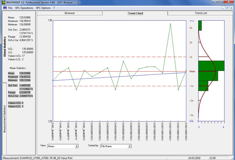The height and width of the screenshot is (160, 235).
Task: Click the global Maximum value 136,95410
Action: pyautogui.click(x=25, y=21)
